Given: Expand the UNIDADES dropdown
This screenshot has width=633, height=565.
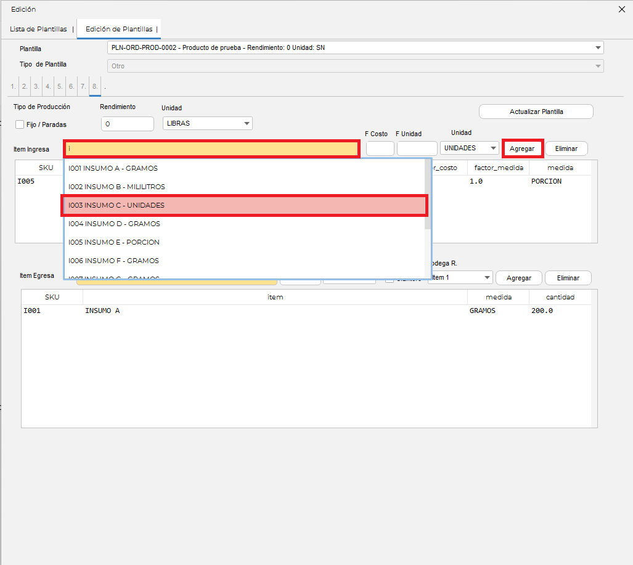Looking at the screenshot, I should pos(470,148).
